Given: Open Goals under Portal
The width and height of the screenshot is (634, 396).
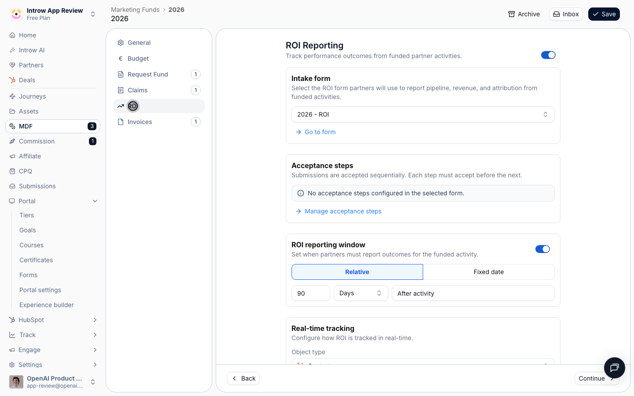Looking at the screenshot, I should pyautogui.click(x=28, y=230).
